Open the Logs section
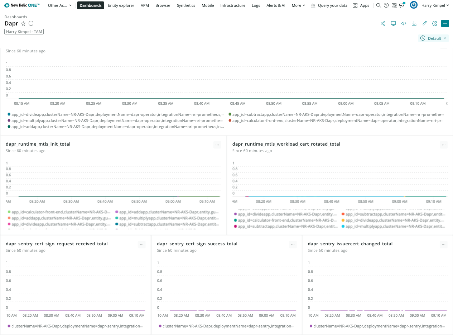Image resolution: width=453 pixels, height=335 pixels. pyautogui.click(x=256, y=5)
